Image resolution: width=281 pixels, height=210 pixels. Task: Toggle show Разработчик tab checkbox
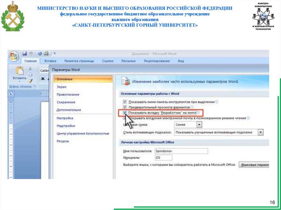(x=125, y=113)
